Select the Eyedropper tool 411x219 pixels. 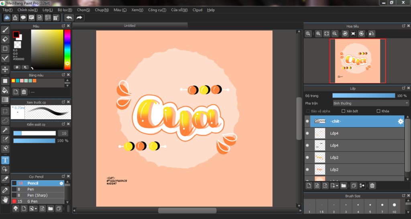pyautogui.click(x=5, y=190)
